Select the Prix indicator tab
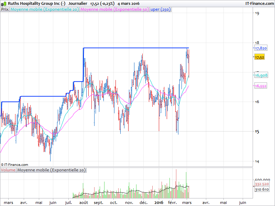The image size is (275, 206). pos(5,10)
